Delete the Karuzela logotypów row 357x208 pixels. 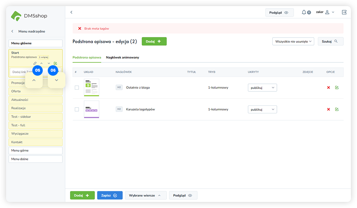[328, 109]
